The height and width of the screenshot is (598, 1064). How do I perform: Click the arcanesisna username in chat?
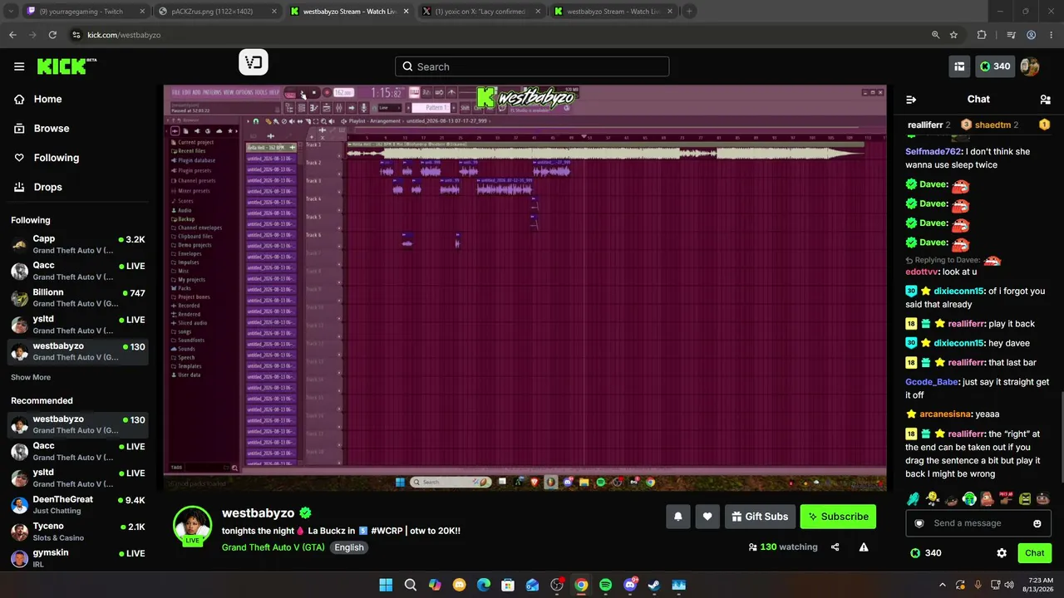pyautogui.click(x=946, y=414)
